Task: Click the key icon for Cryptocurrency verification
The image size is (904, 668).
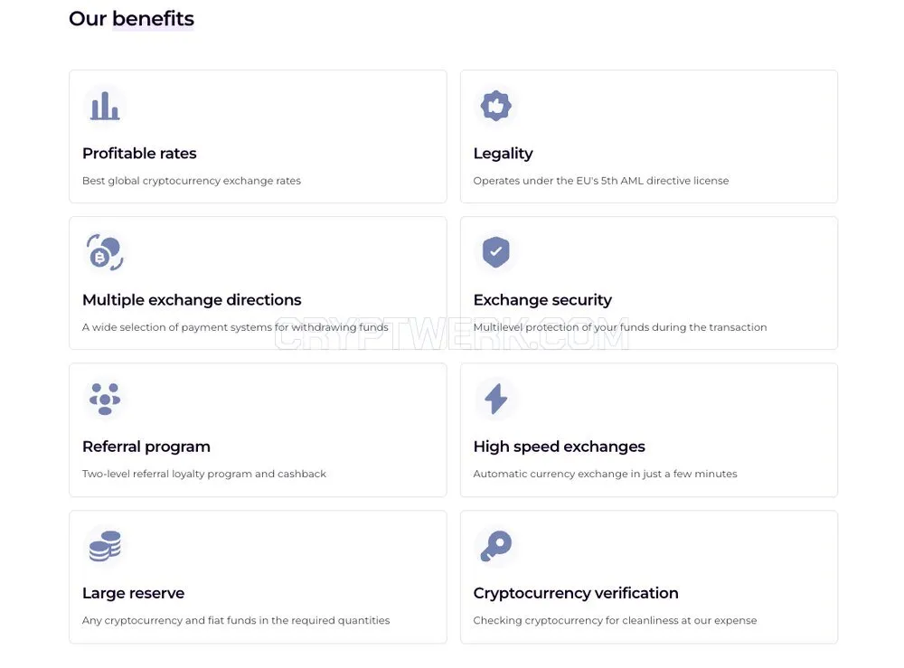Action: coord(495,545)
